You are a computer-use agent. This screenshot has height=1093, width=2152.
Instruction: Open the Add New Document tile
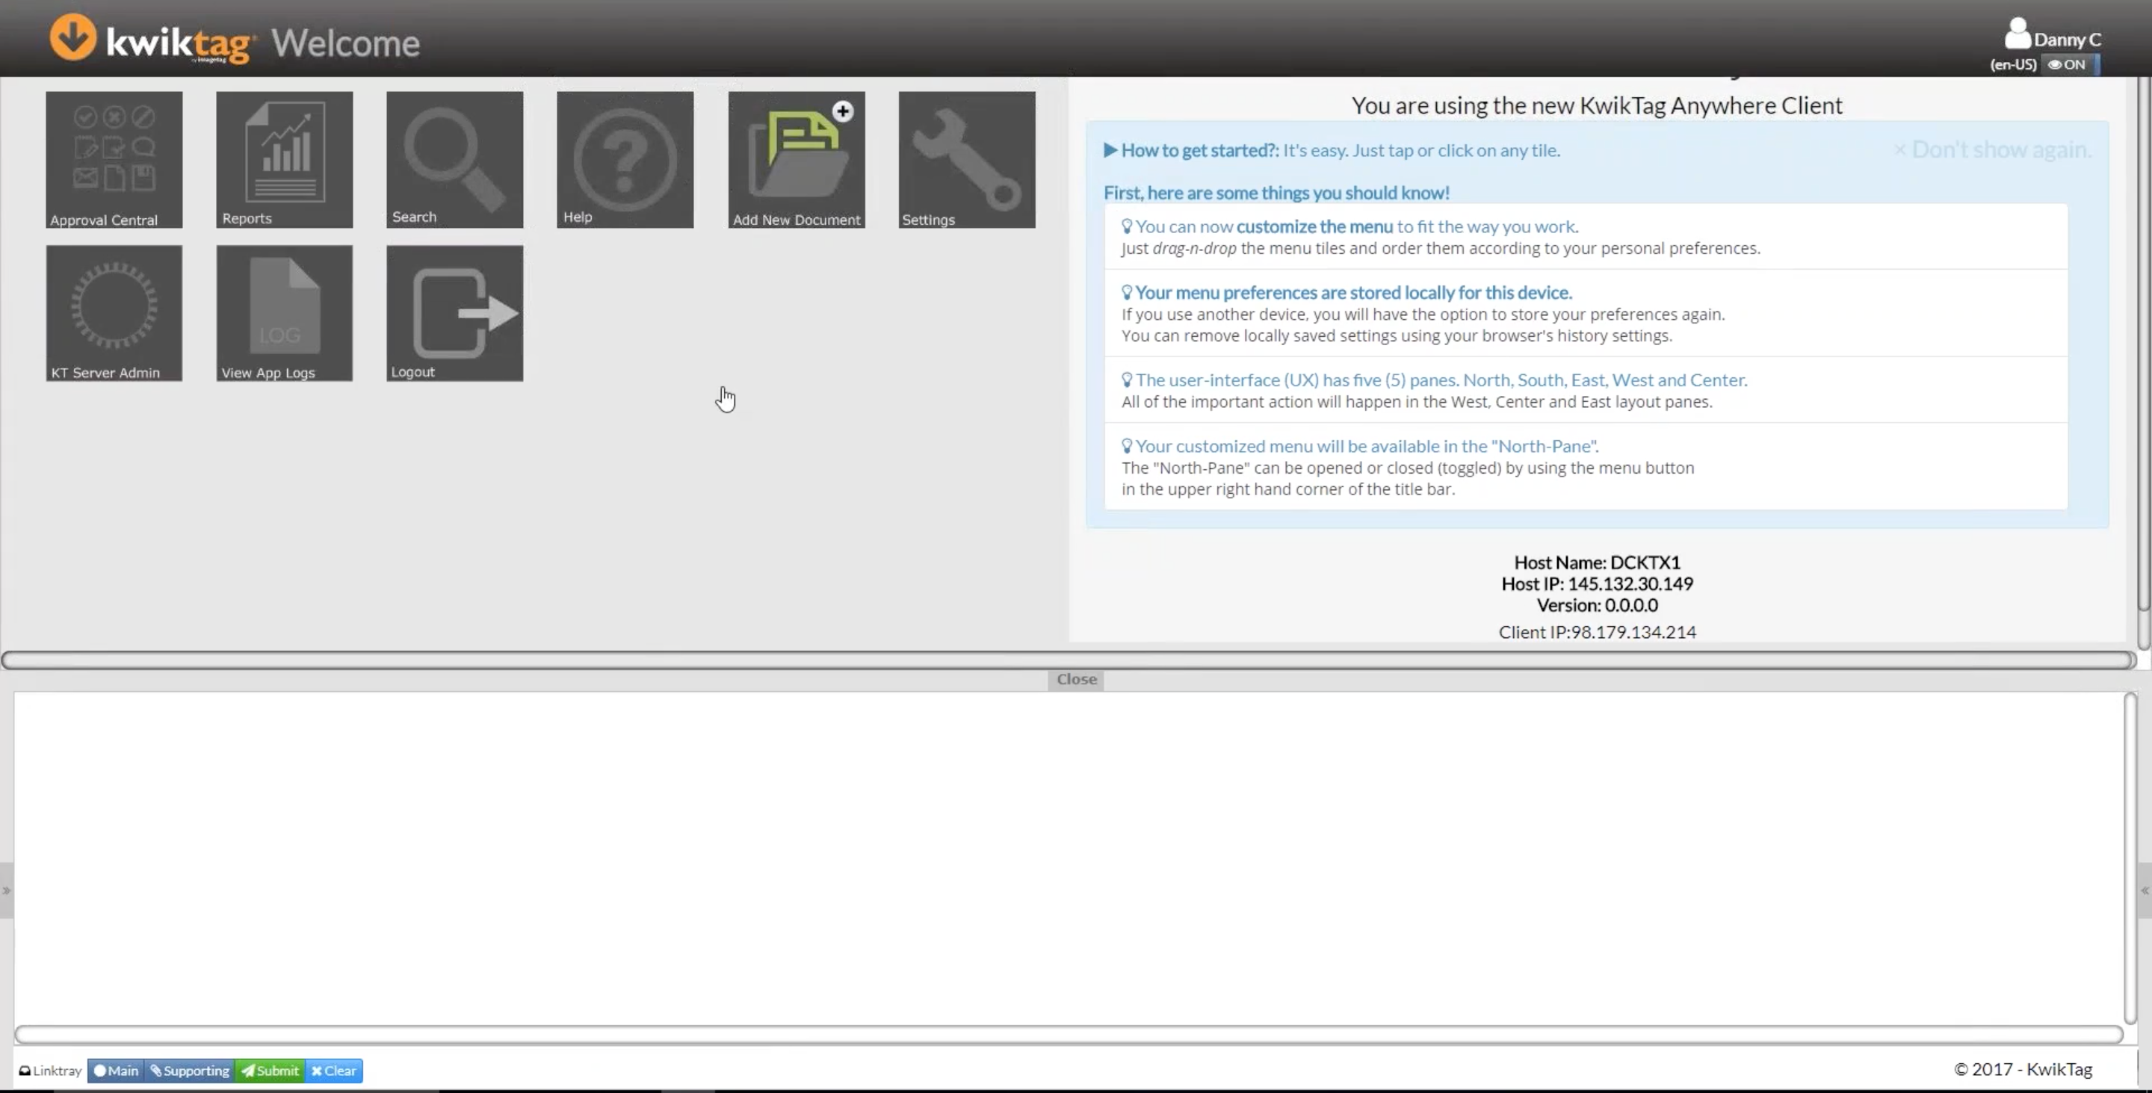point(797,159)
